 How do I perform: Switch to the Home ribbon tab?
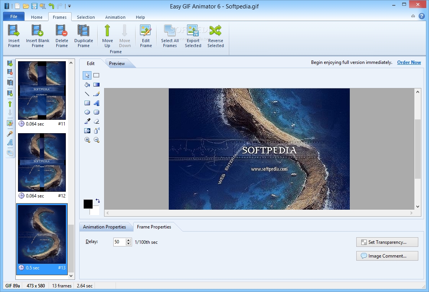point(37,17)
